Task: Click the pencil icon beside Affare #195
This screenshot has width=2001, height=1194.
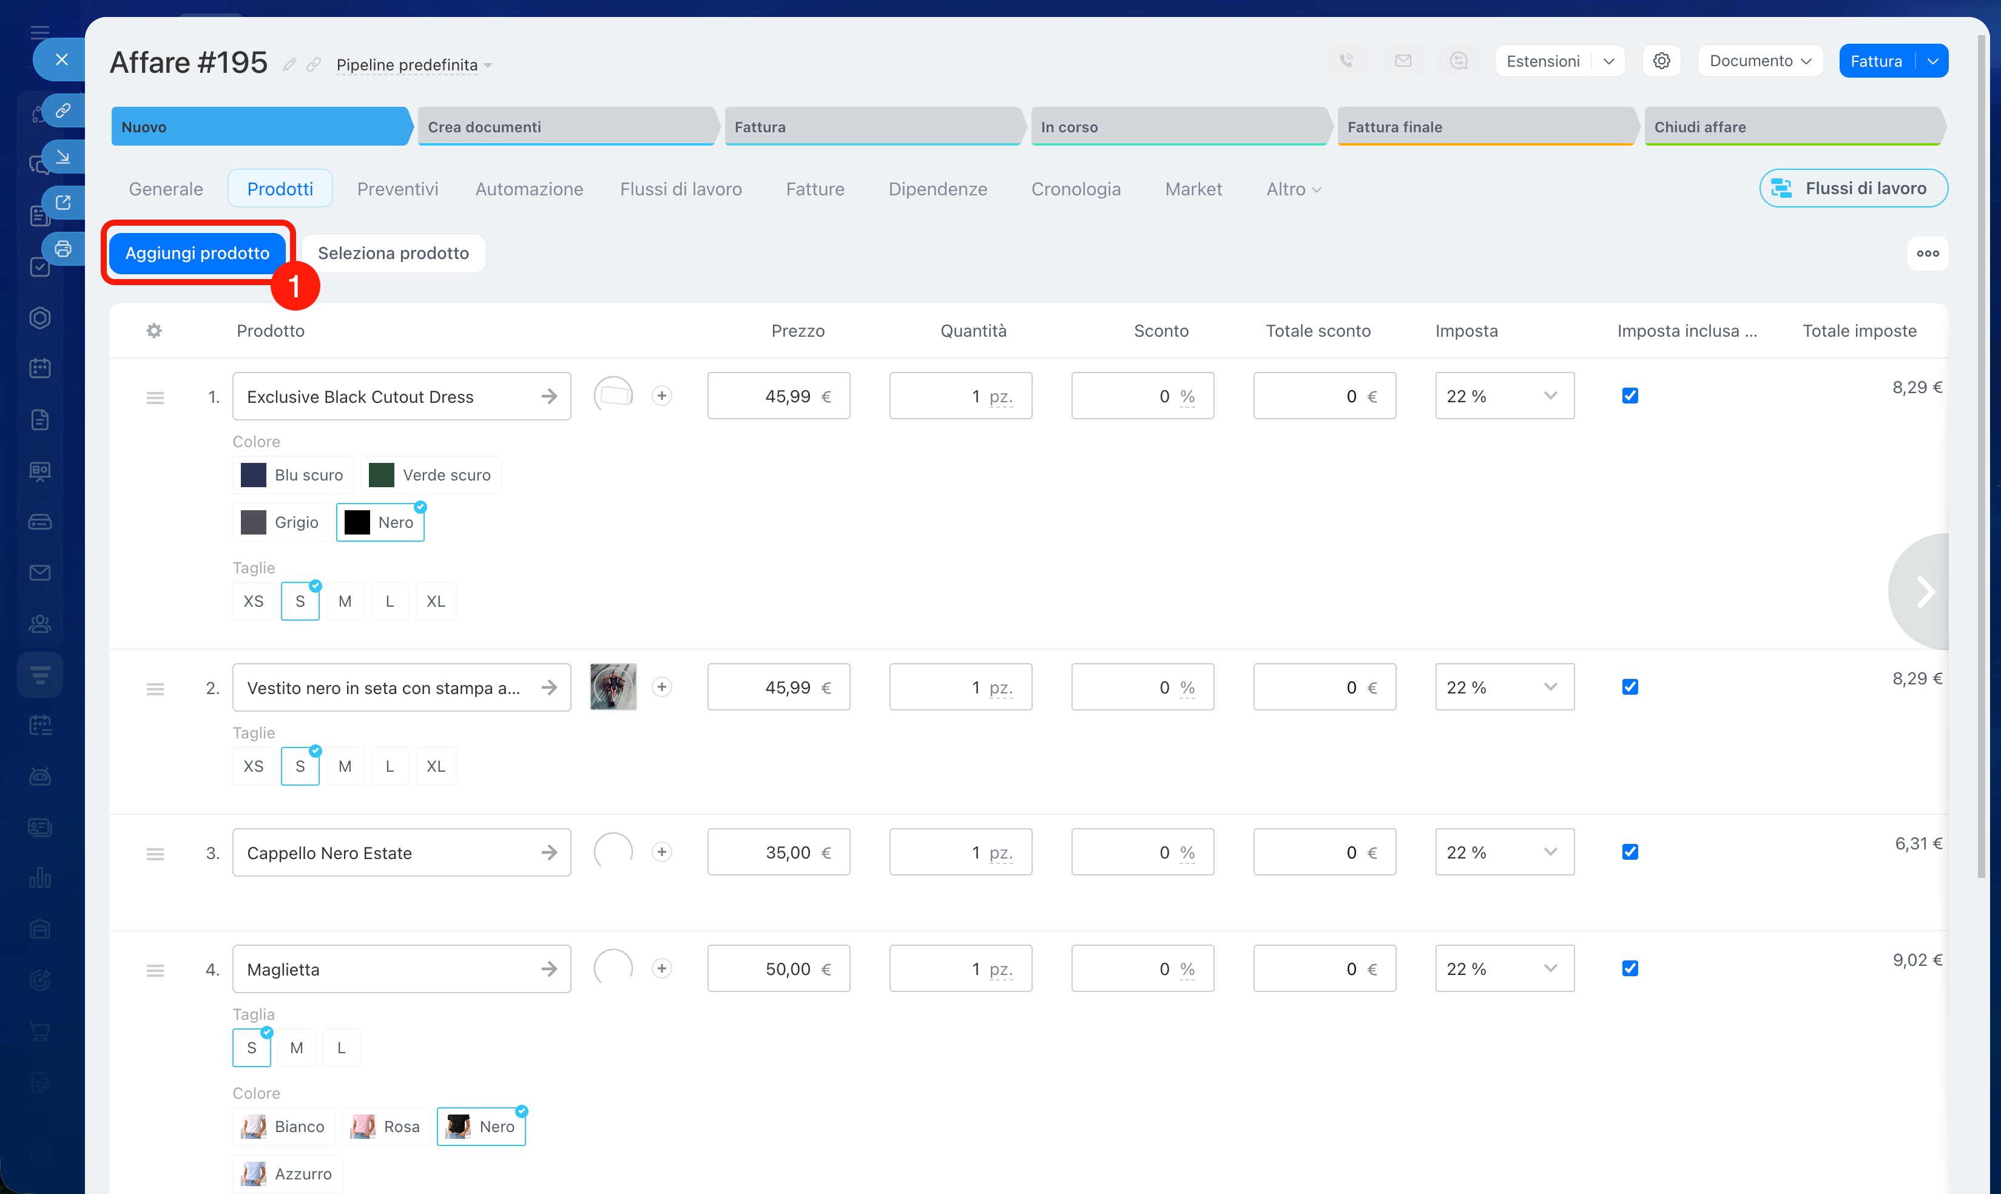Action: click(x=289, y=64)
